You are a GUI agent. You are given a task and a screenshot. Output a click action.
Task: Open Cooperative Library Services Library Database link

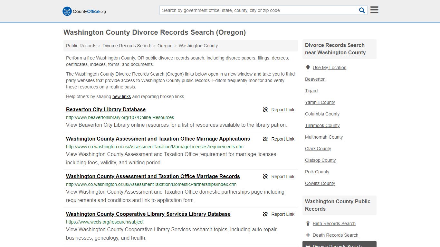click(148, 214)
